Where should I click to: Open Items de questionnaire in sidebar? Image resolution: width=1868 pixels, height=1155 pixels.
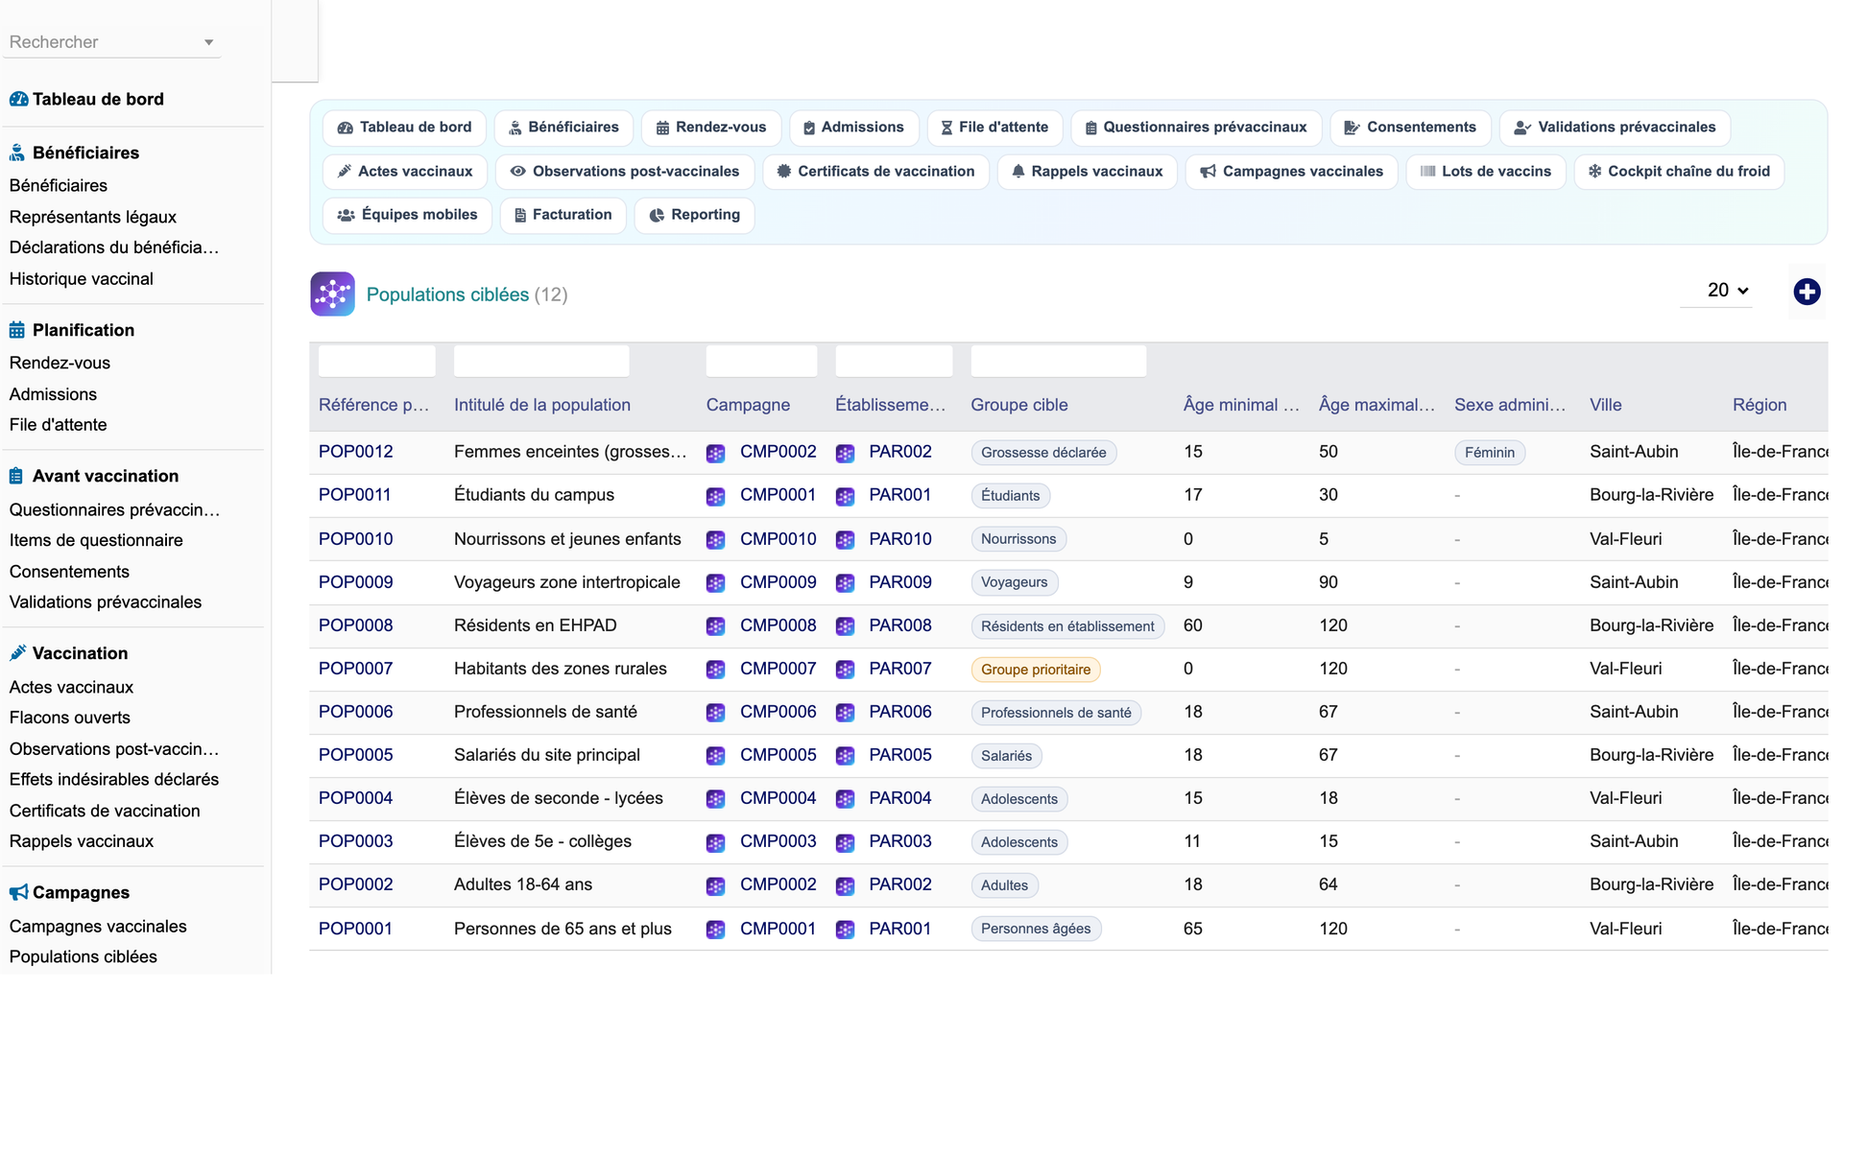(x=96, y=540)
